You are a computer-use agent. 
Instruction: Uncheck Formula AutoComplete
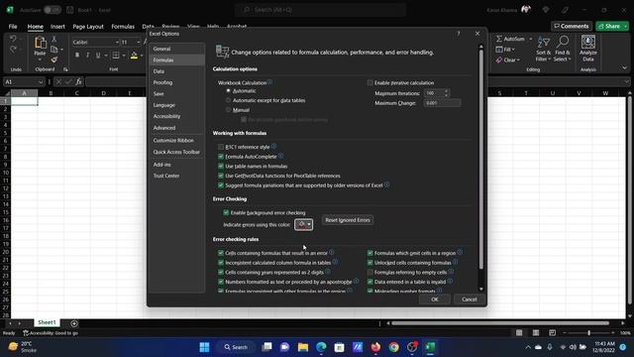[x=221, y=157]
